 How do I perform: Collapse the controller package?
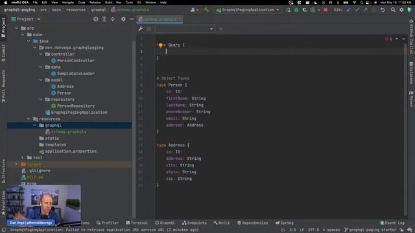click(x=41, y=54)
